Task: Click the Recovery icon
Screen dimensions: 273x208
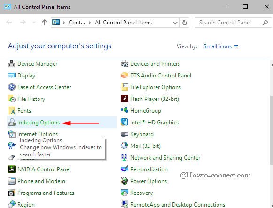Action: click(x=125, y=193)
